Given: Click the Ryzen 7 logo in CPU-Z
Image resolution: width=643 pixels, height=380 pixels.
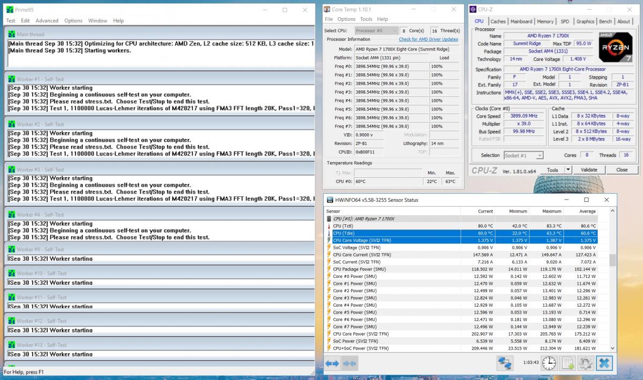Looking at the screenshot, I should click(x=616, y=49).
